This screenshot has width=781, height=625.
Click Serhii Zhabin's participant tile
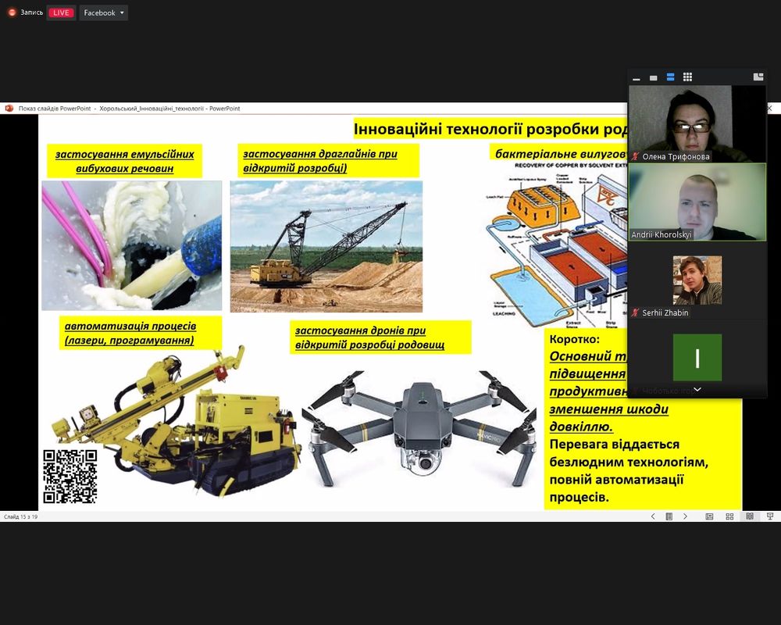point(697,280)
